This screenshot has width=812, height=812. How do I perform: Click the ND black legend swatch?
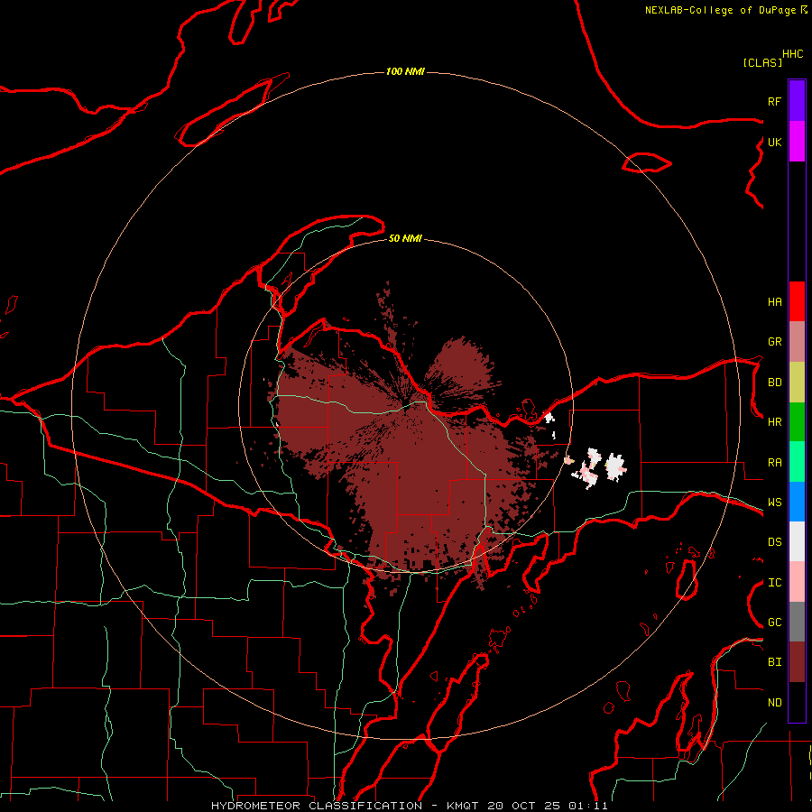[797, 702]
